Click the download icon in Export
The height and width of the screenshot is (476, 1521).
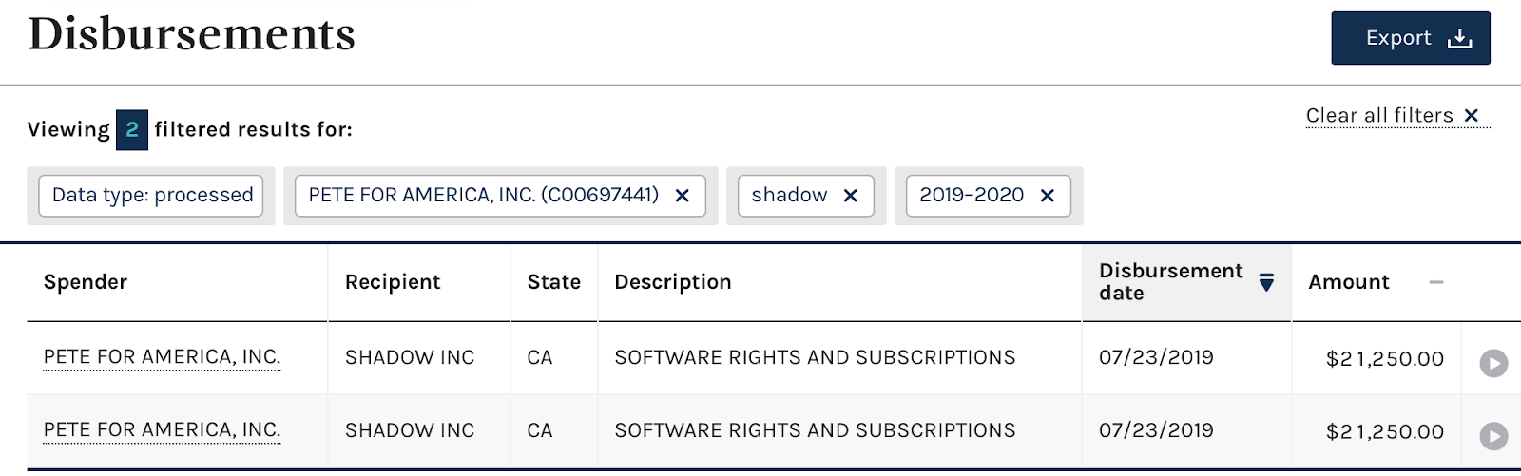tap(1459, 39)
